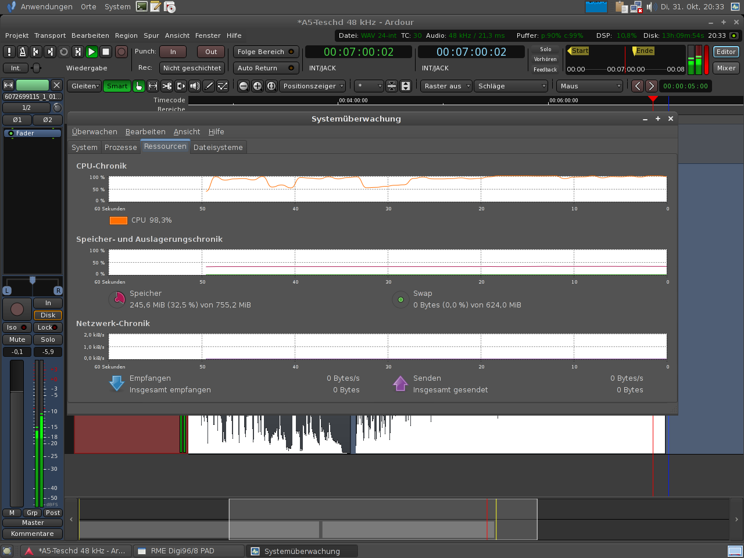This screenshot has height=558, width=744.
Task: Click the MIDI panic exclamation icon
Action: pos(9,52)
